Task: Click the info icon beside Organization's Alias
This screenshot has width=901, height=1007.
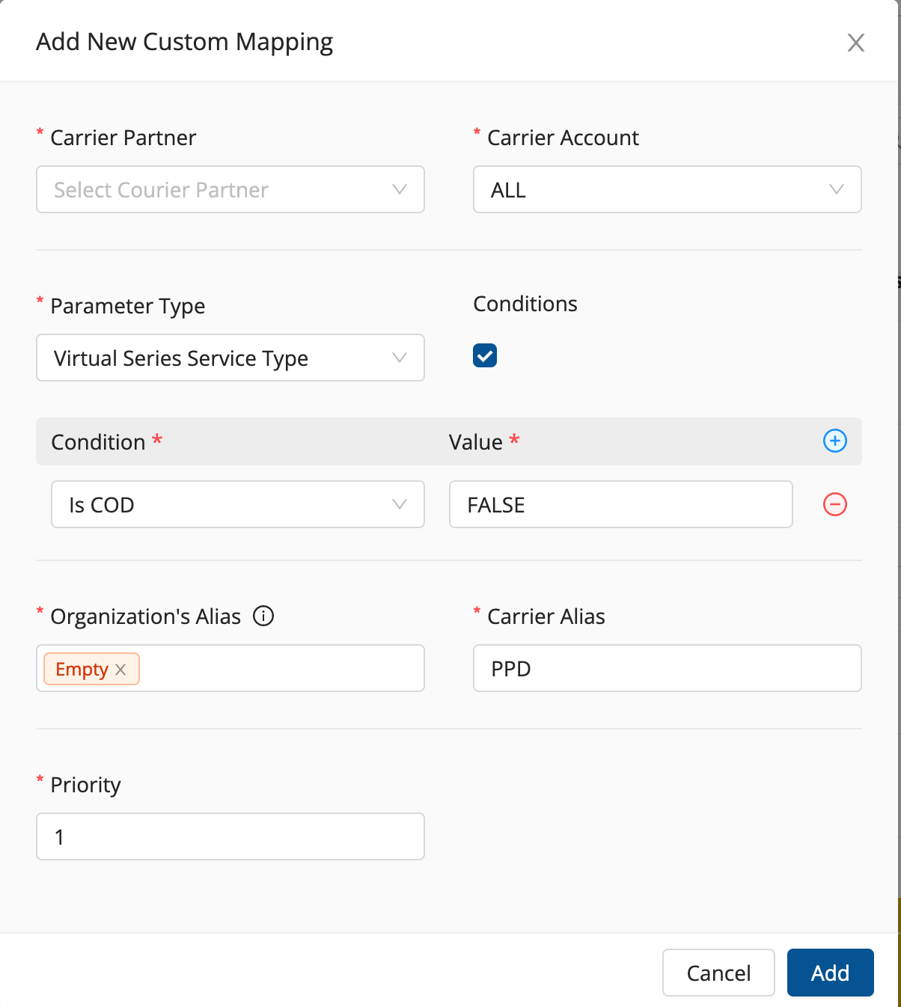Action: pos(263,616)
